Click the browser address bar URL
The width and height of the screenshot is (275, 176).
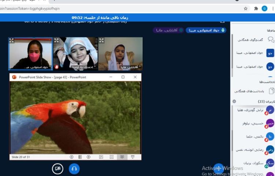coord(30,8)
